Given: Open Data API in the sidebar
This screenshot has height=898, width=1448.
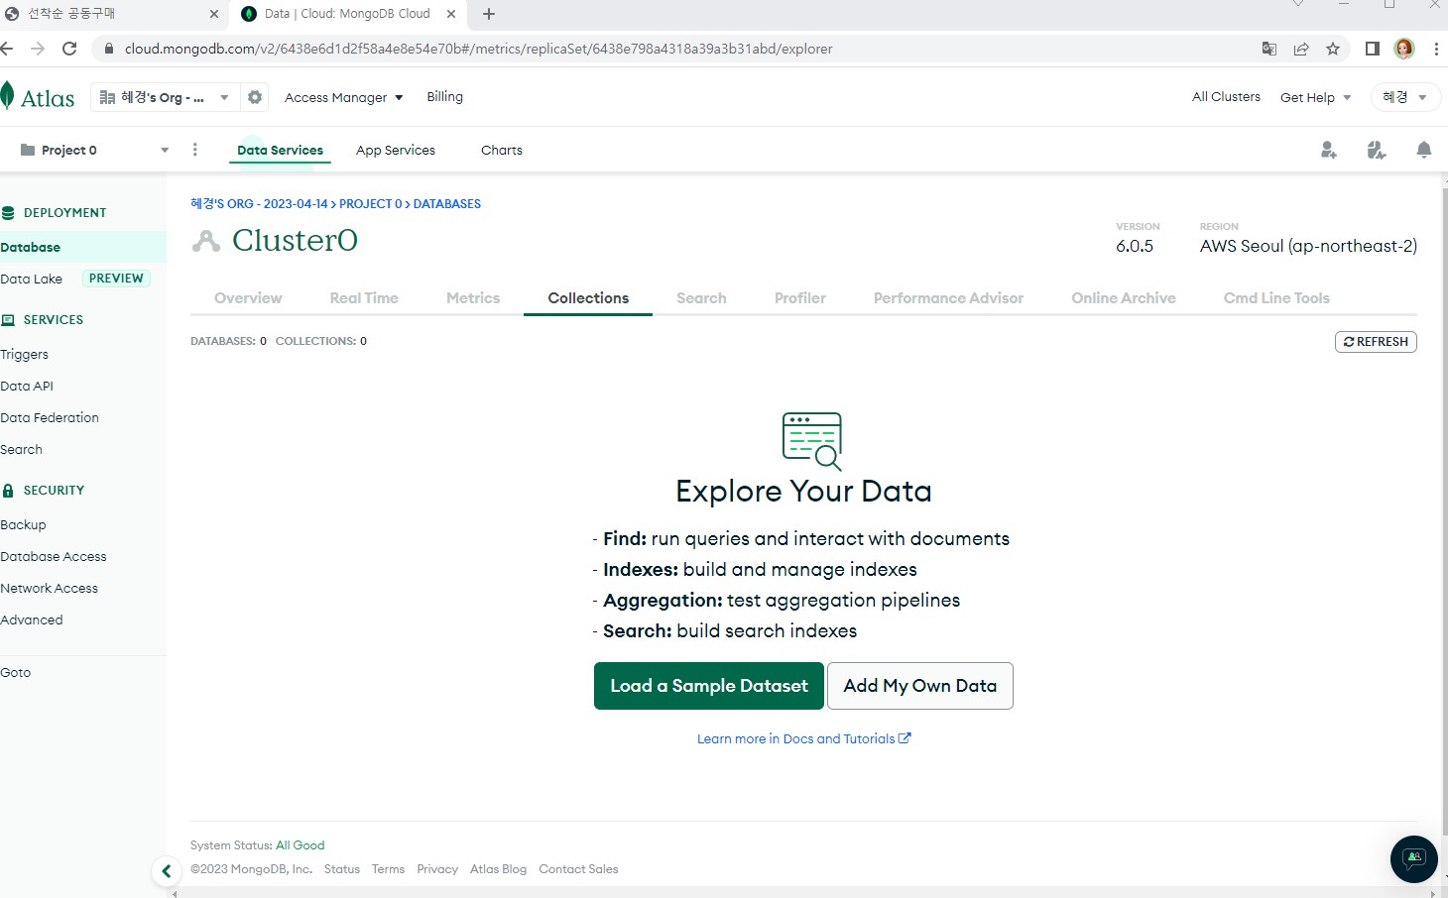Looking at the screenshot, I should 27,386.
